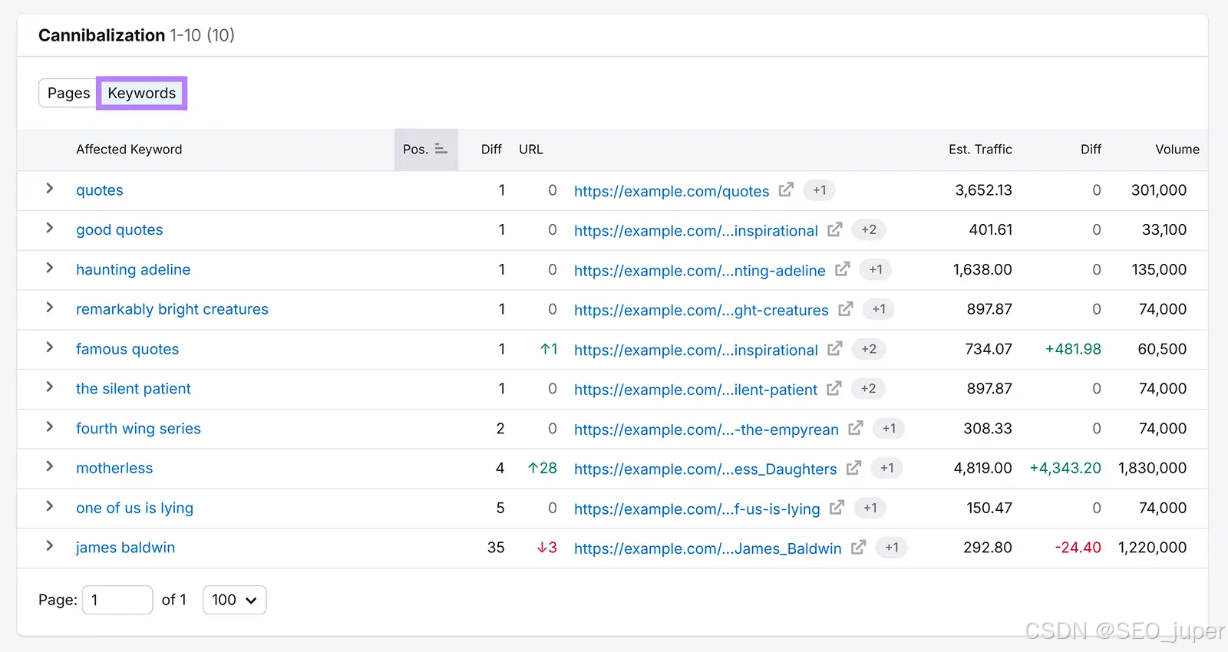Open the haunting adeline keyword link
Screen dimensions: 1228x652
click(134, 270)
